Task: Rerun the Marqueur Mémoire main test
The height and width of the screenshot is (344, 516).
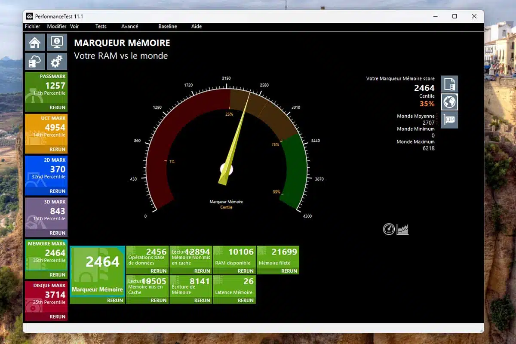Action: [115, 301]
